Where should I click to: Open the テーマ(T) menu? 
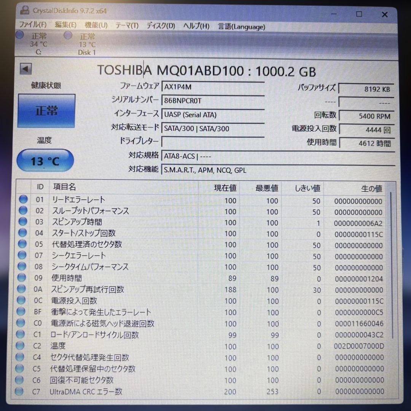127,26
